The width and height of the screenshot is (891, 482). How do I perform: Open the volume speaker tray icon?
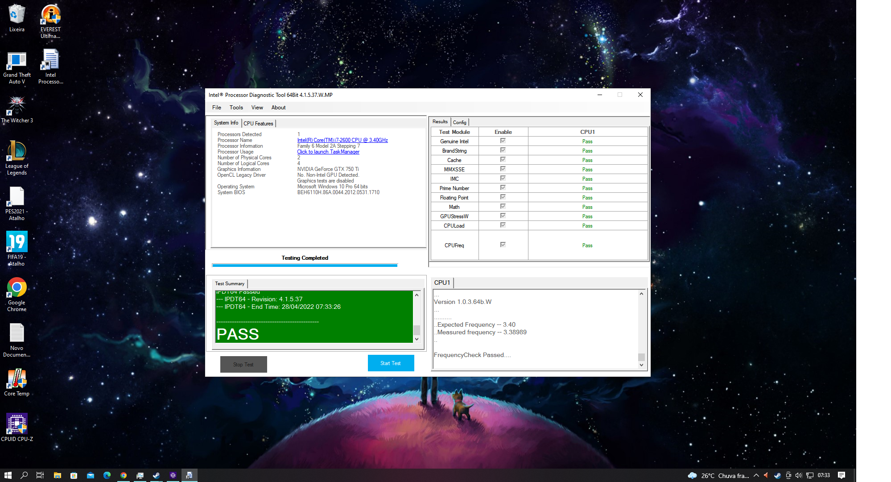(799, 475)
